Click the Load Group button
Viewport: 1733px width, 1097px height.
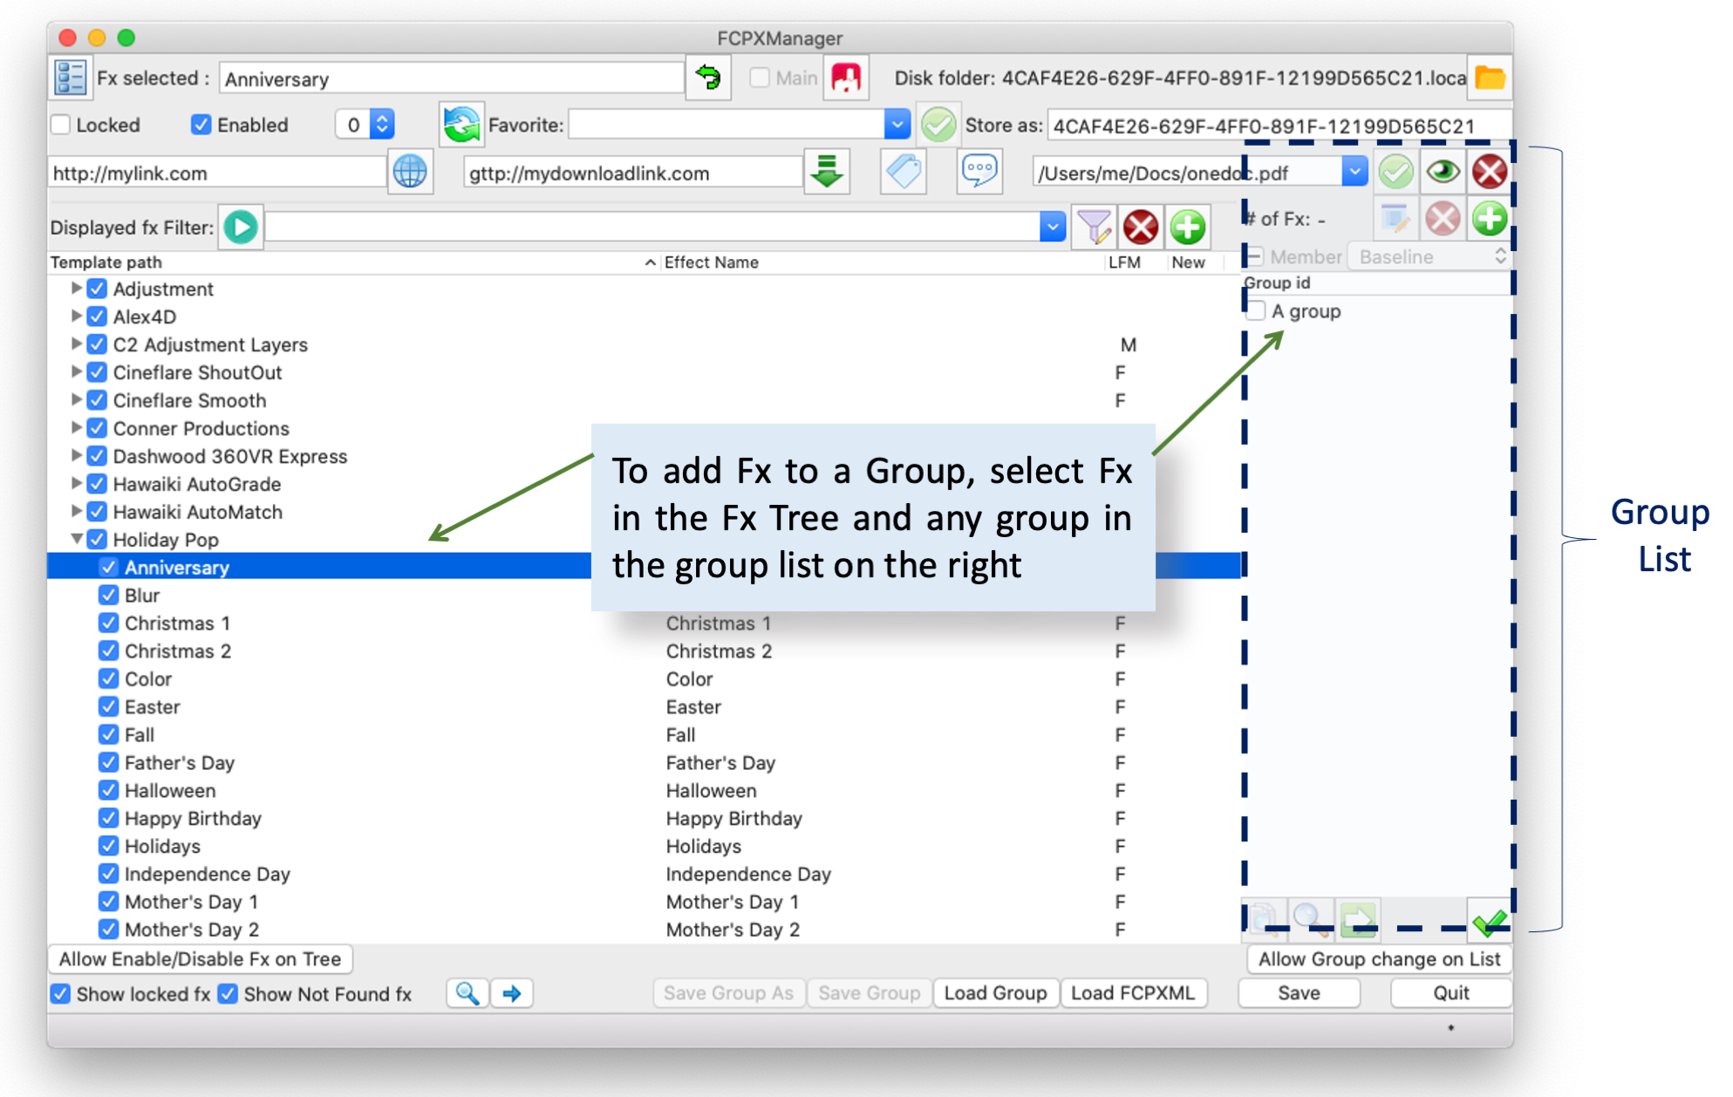(995, 993)
